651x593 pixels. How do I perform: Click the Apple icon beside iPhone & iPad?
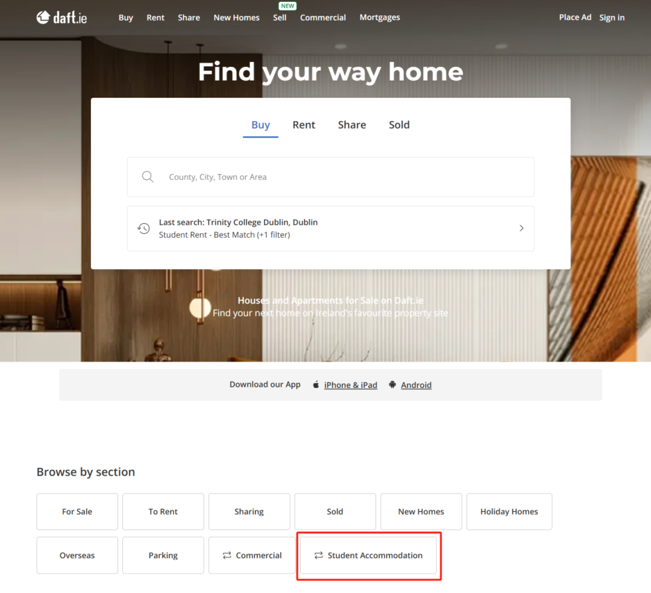tap(316, 385)
